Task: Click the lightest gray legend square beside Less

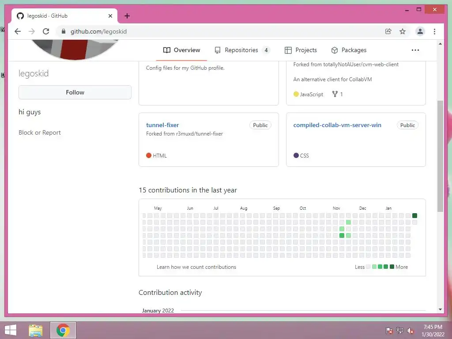Action: pyautogui.click(x=368, y=267)
